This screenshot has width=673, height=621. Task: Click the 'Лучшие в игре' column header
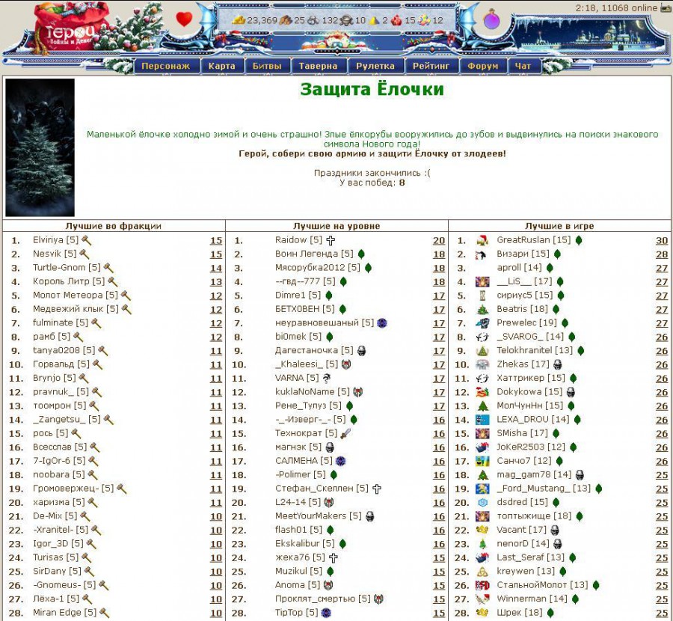tap(559, 226)
